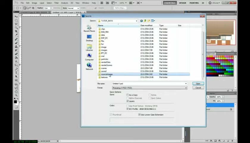This screenshot has width=250, height=143.
Task: Uncheck ICC Profile sRGB checkbox
Action: point(128,109)
